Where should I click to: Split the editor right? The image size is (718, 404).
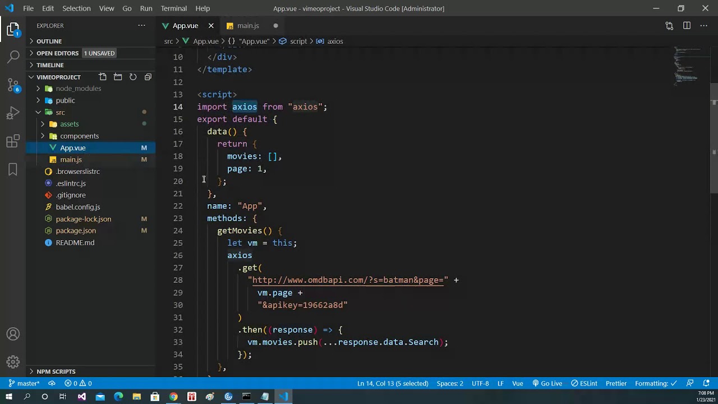pyautogui.click(x=687, y=26)
